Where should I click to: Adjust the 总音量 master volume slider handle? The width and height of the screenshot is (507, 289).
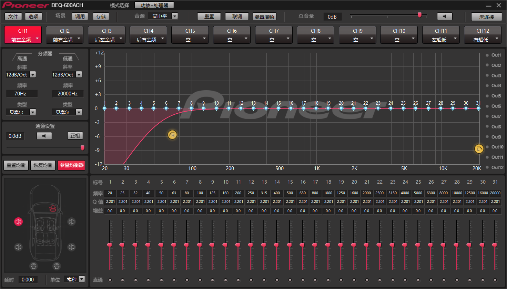pos(419,15)
